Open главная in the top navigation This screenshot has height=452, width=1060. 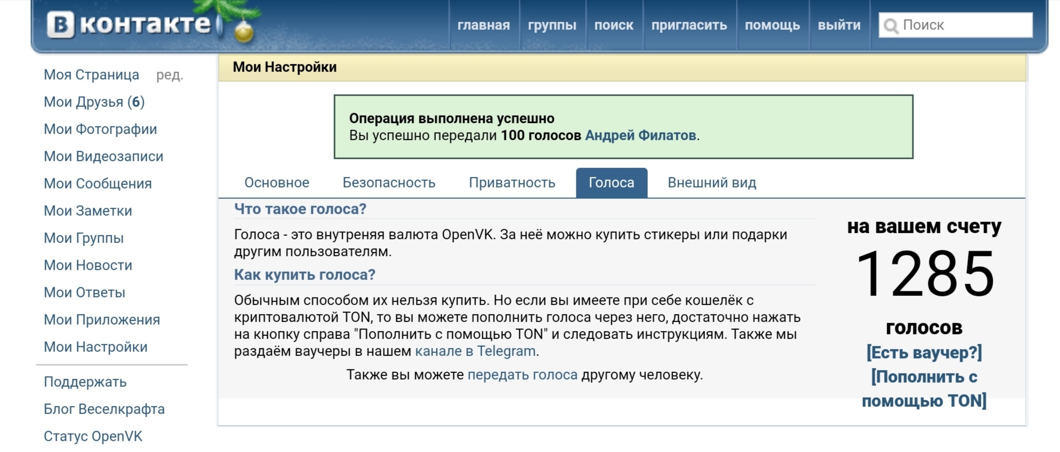click(483, 25)
